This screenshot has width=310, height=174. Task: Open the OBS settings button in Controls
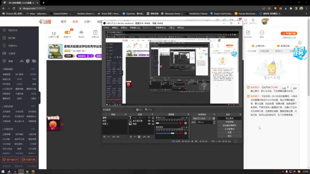click(x=229, y=132)
